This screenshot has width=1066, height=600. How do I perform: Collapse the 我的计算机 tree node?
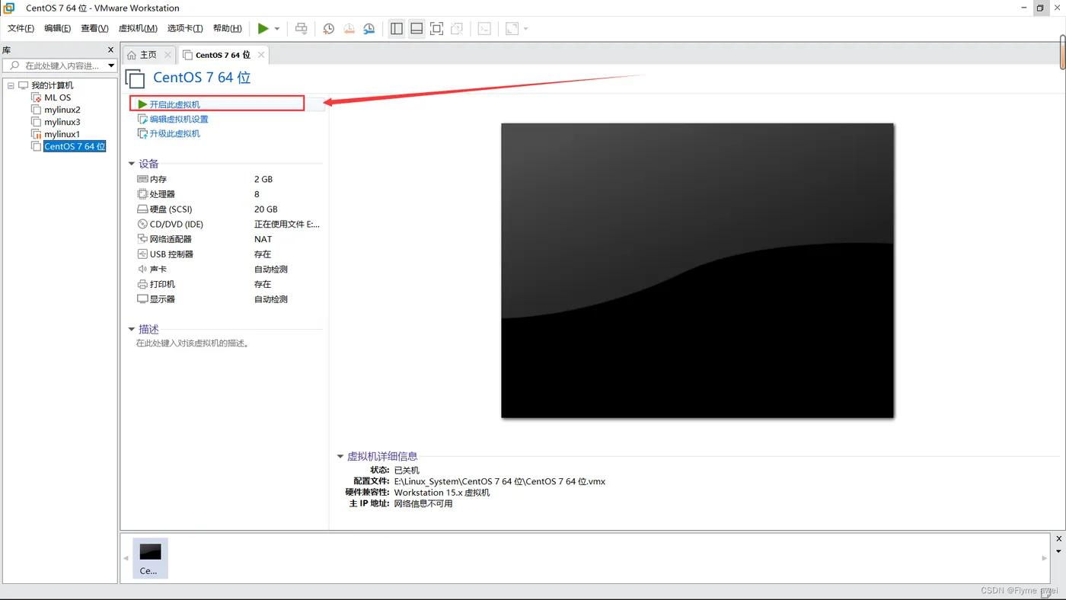(11, 85)
